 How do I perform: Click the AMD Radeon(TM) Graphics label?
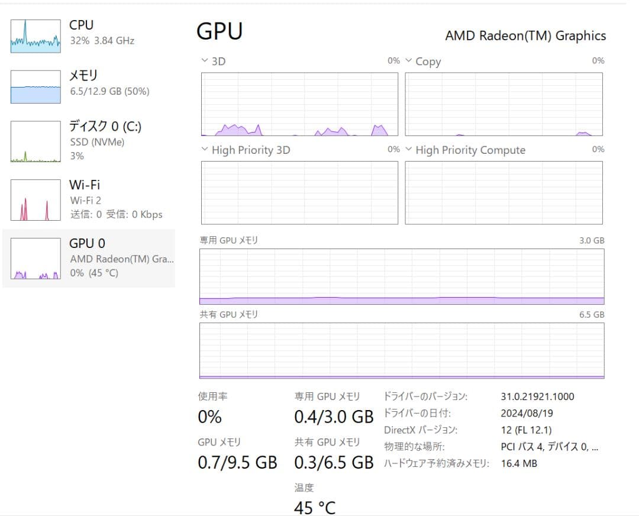click(x=525, y=36)
